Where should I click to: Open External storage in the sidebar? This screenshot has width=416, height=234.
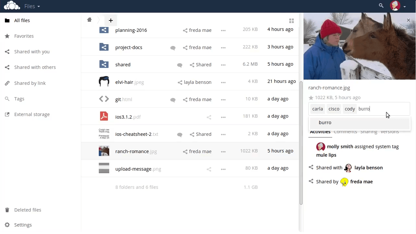[x=32, y=114]
